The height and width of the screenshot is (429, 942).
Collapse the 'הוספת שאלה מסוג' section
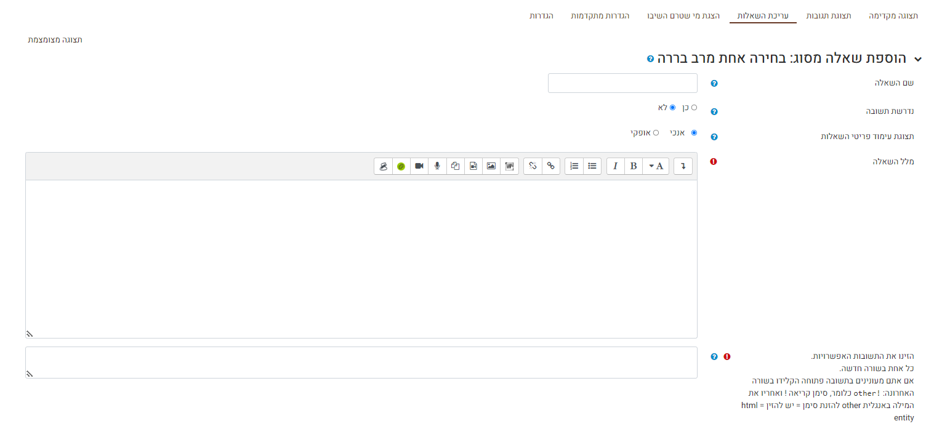click(918, 59)
